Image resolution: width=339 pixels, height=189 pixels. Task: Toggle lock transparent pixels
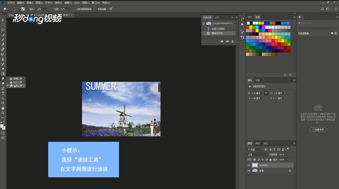(x=255, y=160)
